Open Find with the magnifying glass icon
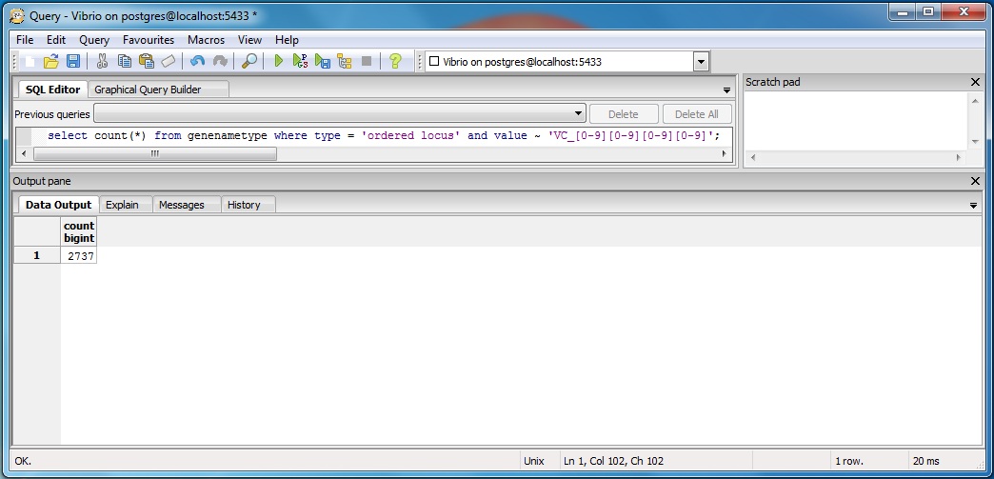994x479 pixels. pyautogui.click(x=248, y=61)
